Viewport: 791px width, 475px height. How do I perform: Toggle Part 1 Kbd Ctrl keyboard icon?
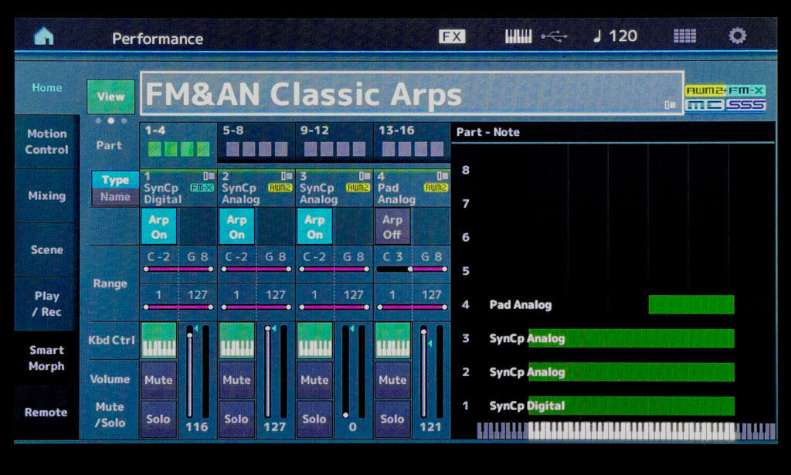pyautogui.click(x=159, y=341)
